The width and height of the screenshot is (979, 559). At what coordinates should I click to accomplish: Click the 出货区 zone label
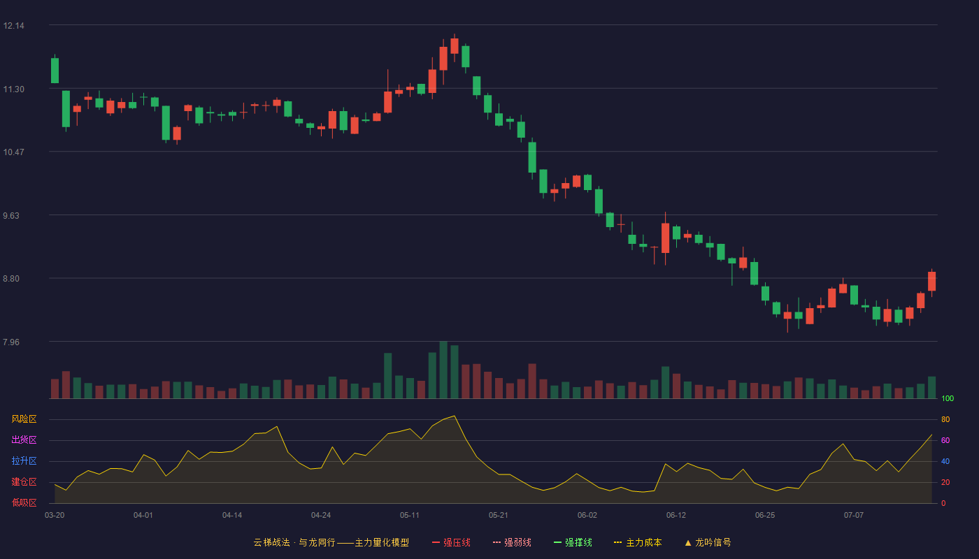pos(24,440)
